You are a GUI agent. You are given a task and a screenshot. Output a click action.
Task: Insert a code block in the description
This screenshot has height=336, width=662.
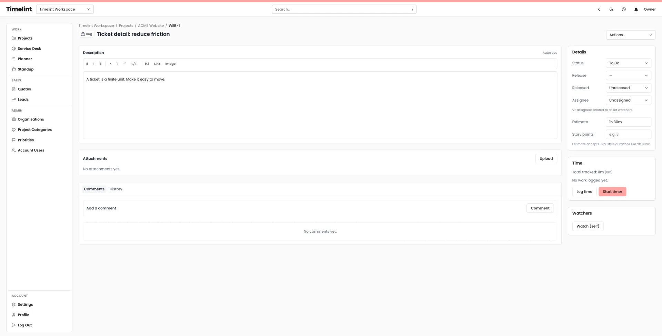point(134,64)
